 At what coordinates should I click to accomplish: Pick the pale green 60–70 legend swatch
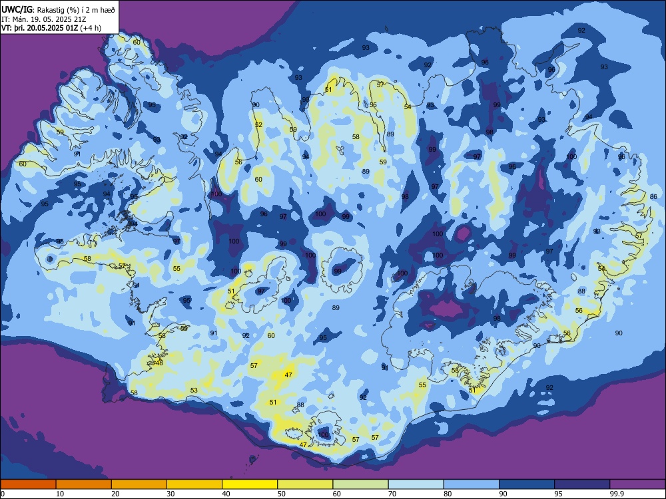click(360, 484)
